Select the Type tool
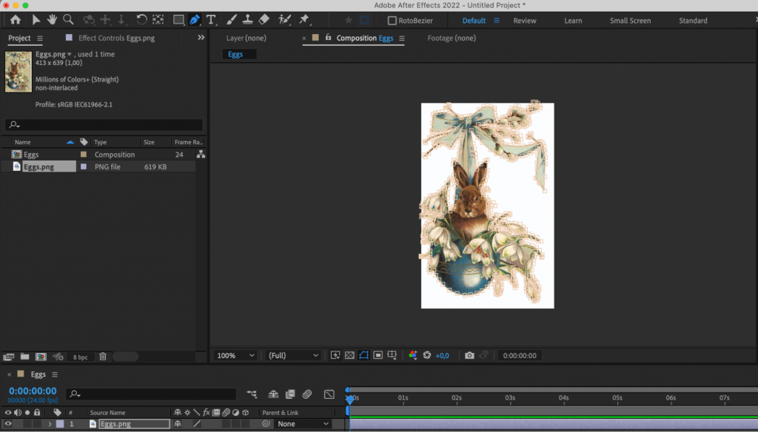The height and width of the screenshot is (432, 758). coord(210,20)
